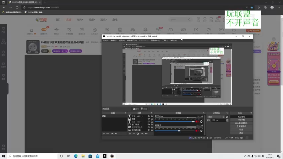
Task: Open OBS 设置 button
Action: [241, 130]
